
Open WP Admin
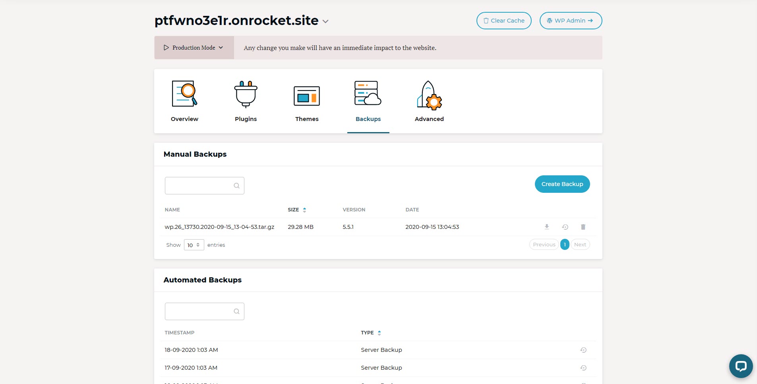(571, 21)
